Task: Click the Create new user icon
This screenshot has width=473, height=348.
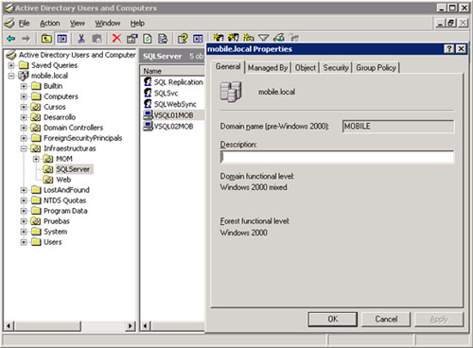Action: click(219, 38)
